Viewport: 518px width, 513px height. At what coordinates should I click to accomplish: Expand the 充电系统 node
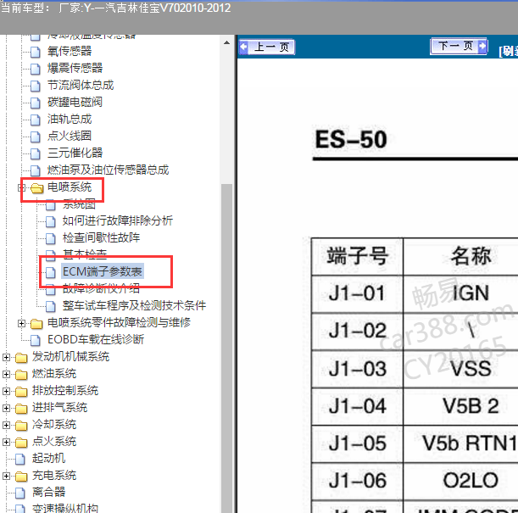coord(6,476)
